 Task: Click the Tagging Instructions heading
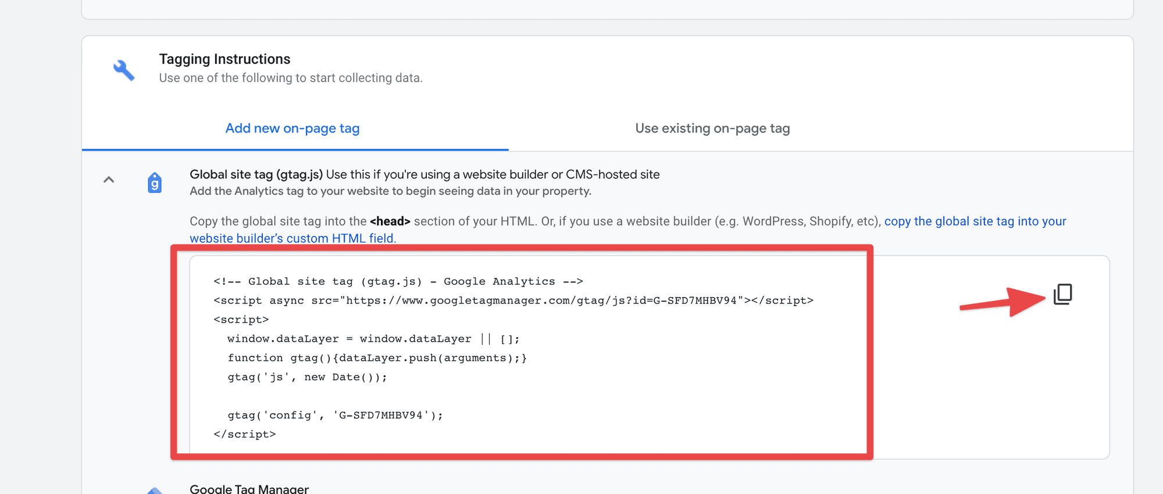tap(224, 59)
